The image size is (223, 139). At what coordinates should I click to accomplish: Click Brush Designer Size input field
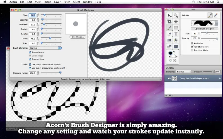33,15
